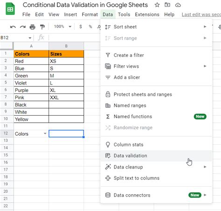Open the Name box dropdown arrow
Screen dimensions: 221x211
tap(30, 38)
